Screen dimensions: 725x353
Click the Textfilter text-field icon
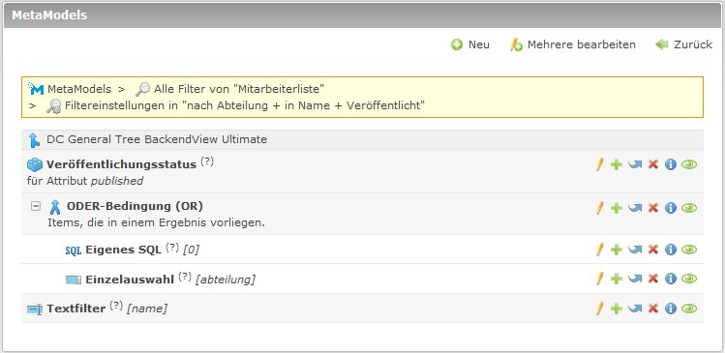click(x=35, y=309)
